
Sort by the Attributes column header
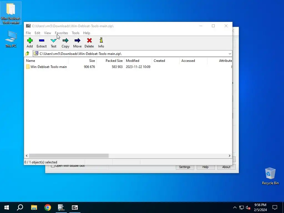tap(220, 61)
